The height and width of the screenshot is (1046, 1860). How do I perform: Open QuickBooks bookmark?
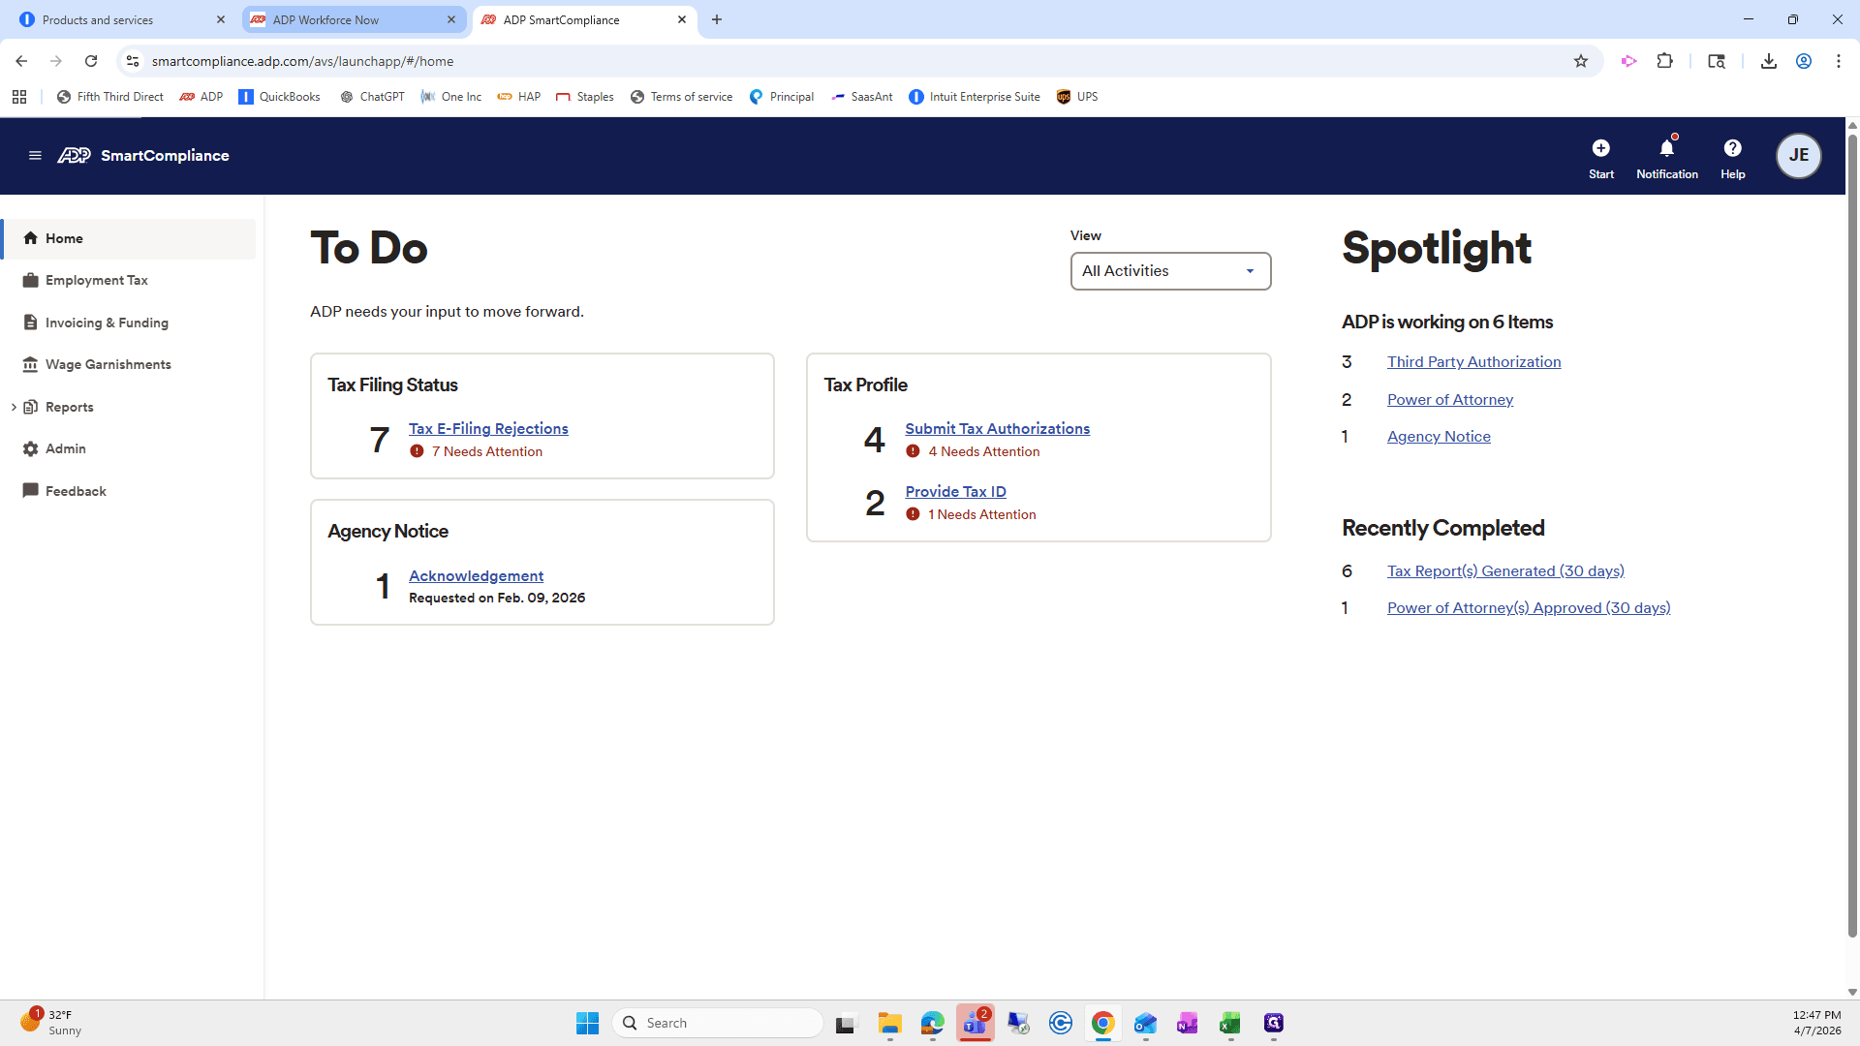coord(279,97)
